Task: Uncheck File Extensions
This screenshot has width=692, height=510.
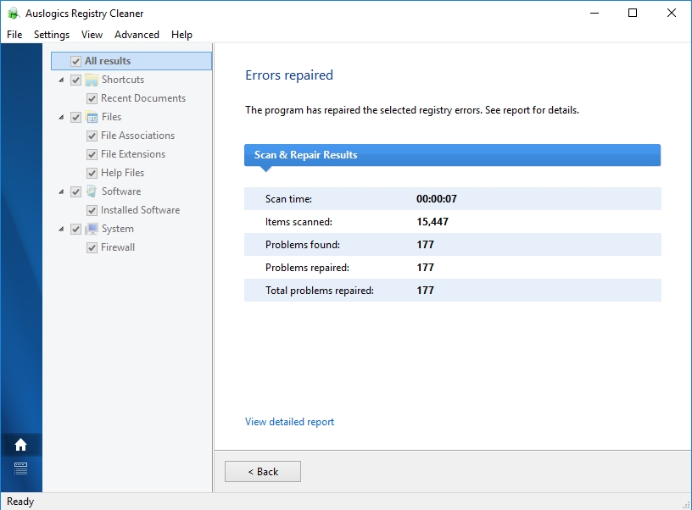Action: pyautogui.click(x=92, y=154)
